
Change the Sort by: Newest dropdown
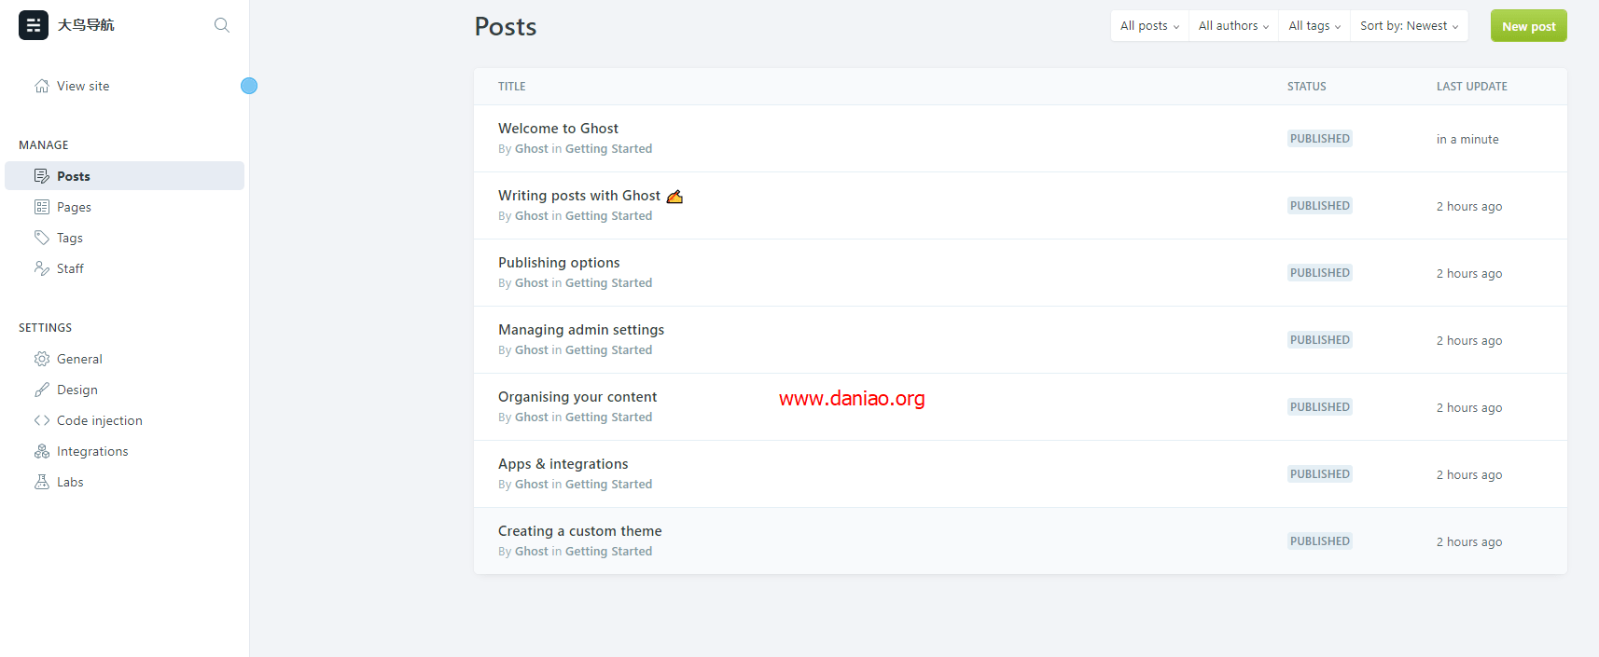tap(1409, 26)
